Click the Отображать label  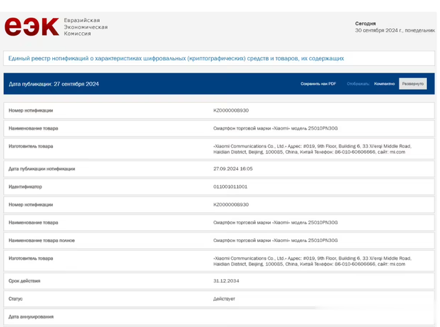358,84
